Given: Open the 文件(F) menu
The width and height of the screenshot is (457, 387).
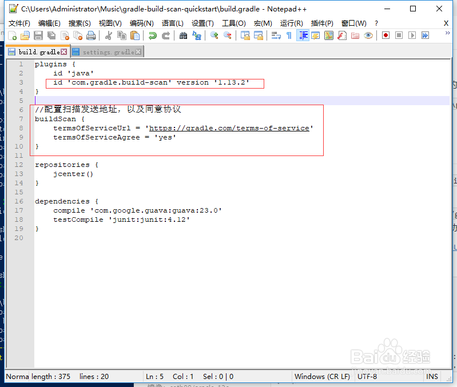Looking at the screenshot, I should coord(19,23).
